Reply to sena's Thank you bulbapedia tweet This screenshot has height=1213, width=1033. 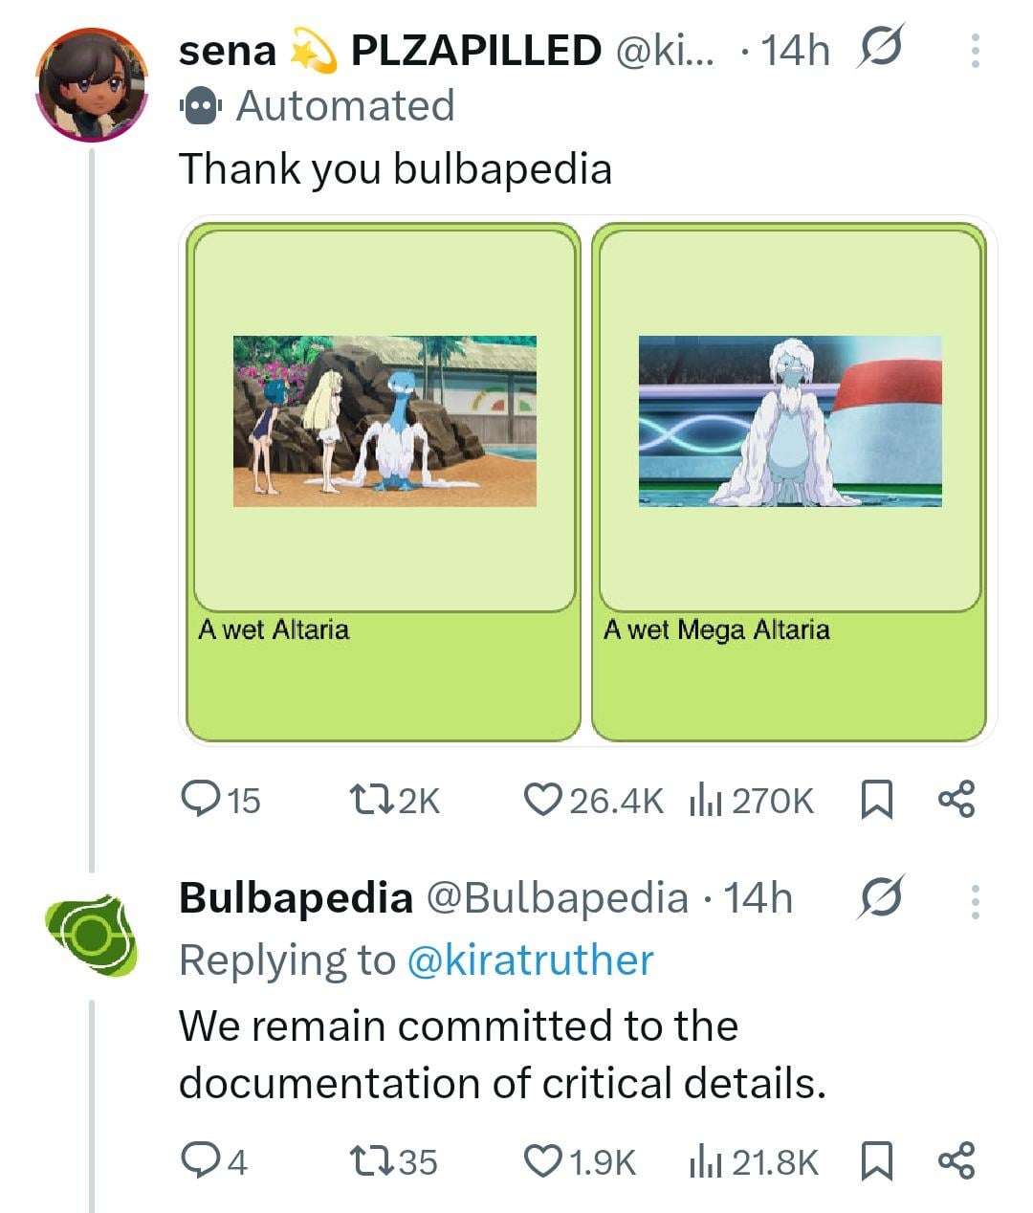(200, 799)
